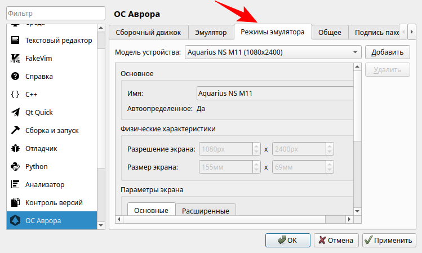Screen dimensions: 422x253
Task: Select the Debugger bug icon
Action: coord(15,148)
